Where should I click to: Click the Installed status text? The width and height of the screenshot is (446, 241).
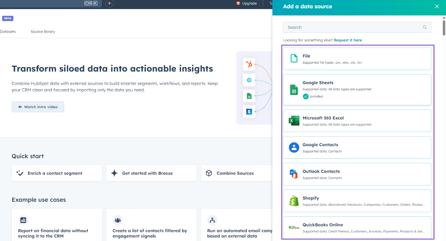point(316,97)
